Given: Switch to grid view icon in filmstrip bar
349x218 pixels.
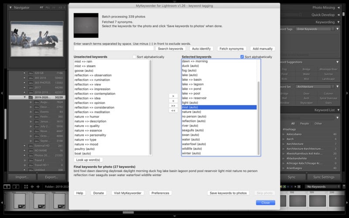Looking at the screenshot, I should [x=26, y=187].
